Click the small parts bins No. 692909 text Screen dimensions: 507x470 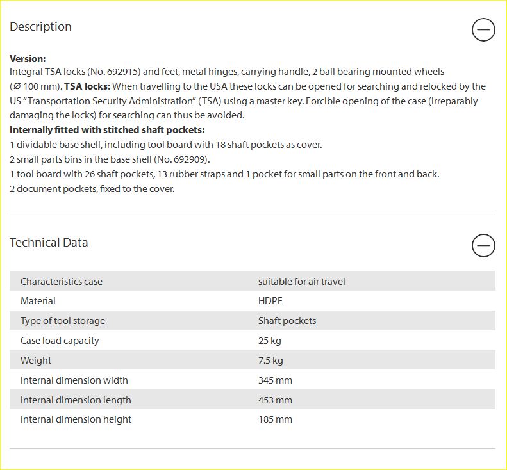[x=110, y=159]
